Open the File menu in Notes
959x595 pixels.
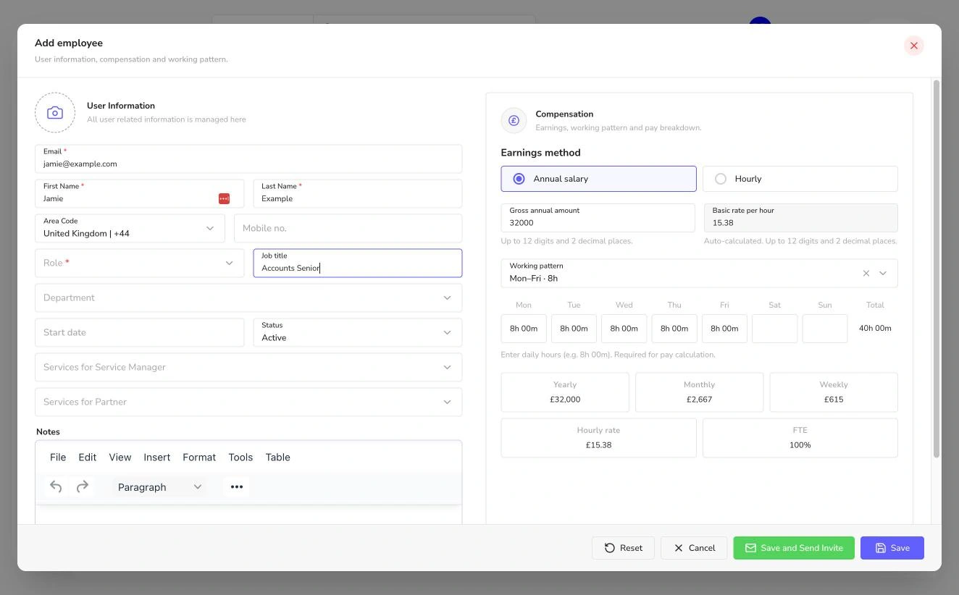coord(58,457)
